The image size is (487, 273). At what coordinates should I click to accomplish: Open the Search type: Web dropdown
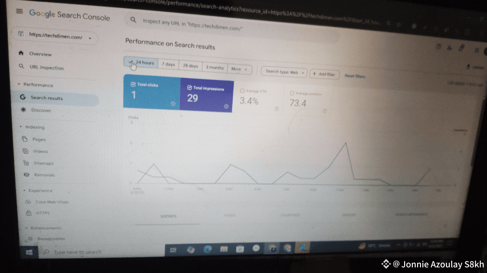[x=284, y=72]
